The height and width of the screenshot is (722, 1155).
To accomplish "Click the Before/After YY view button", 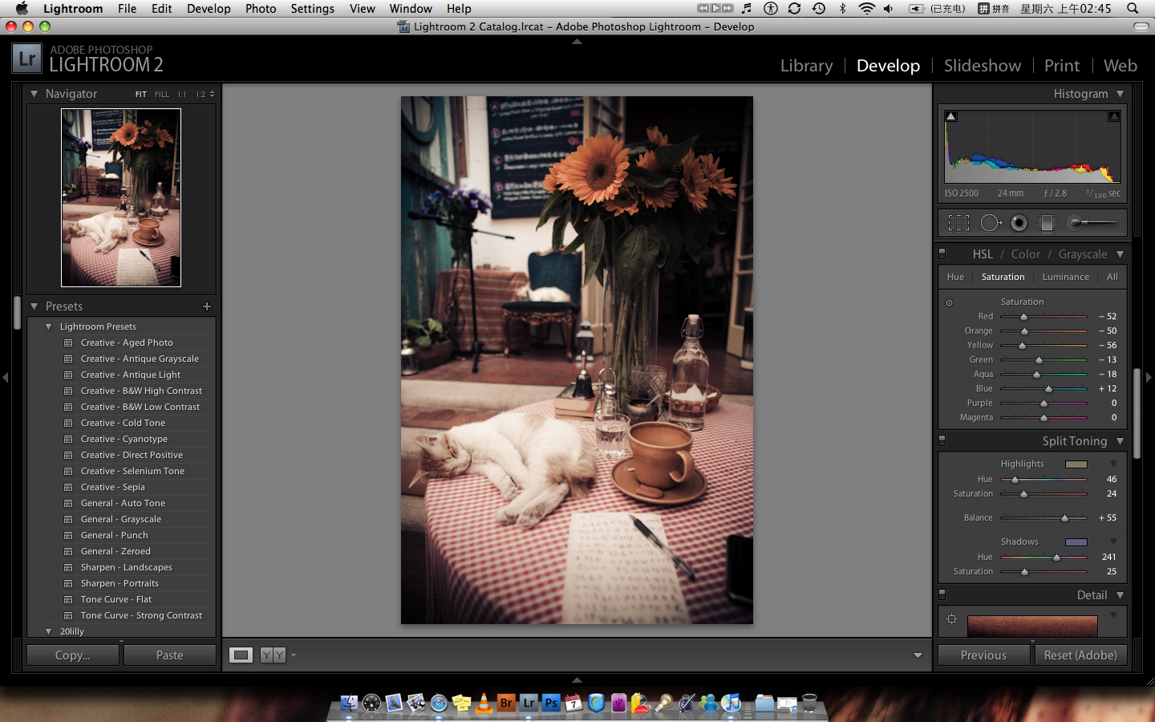I will pyautogui.click(x=273, y=655).
